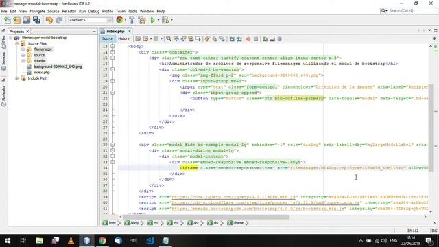Click the New Project toolbar icon

point(16,20)
